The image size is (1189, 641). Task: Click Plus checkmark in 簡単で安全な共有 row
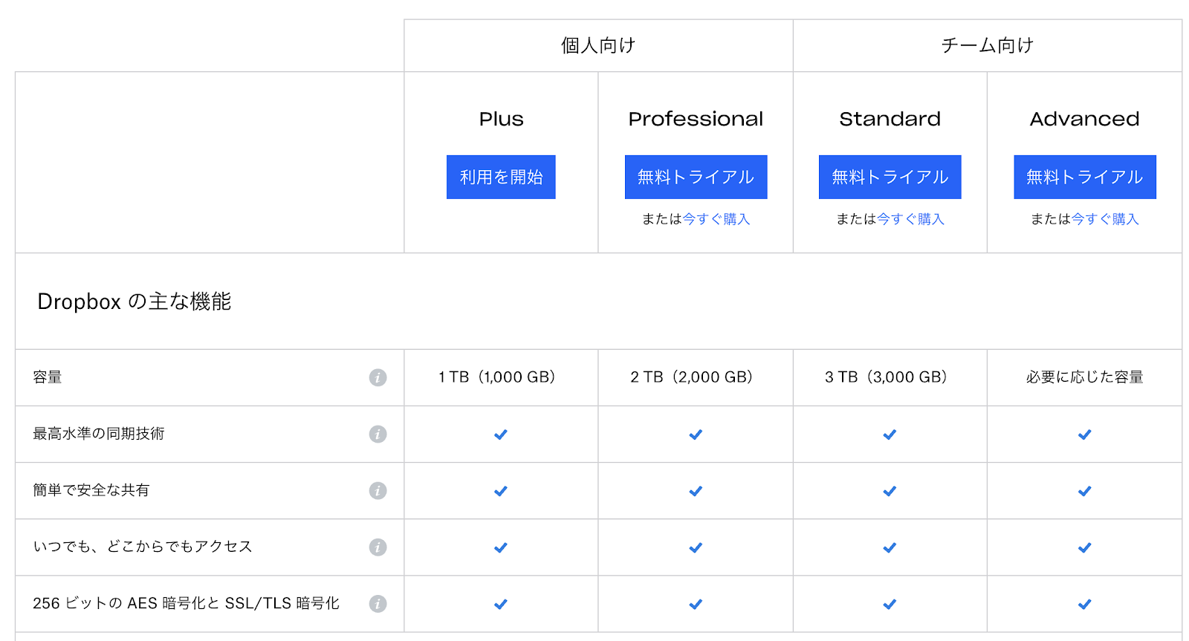pos(501,491)
